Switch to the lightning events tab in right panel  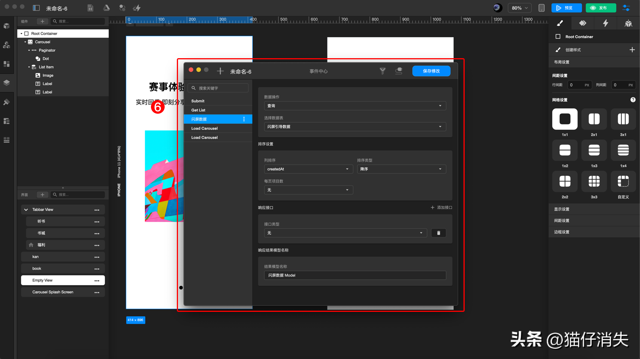coord(605,23)
